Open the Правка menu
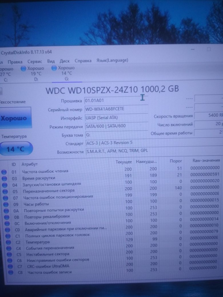Screen dimensions: 223x297 [15, 62]
